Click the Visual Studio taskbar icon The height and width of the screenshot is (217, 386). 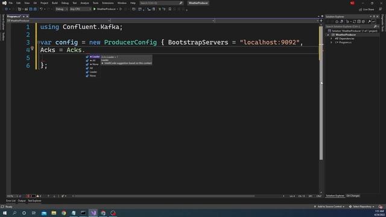click(x=93, y=213)
